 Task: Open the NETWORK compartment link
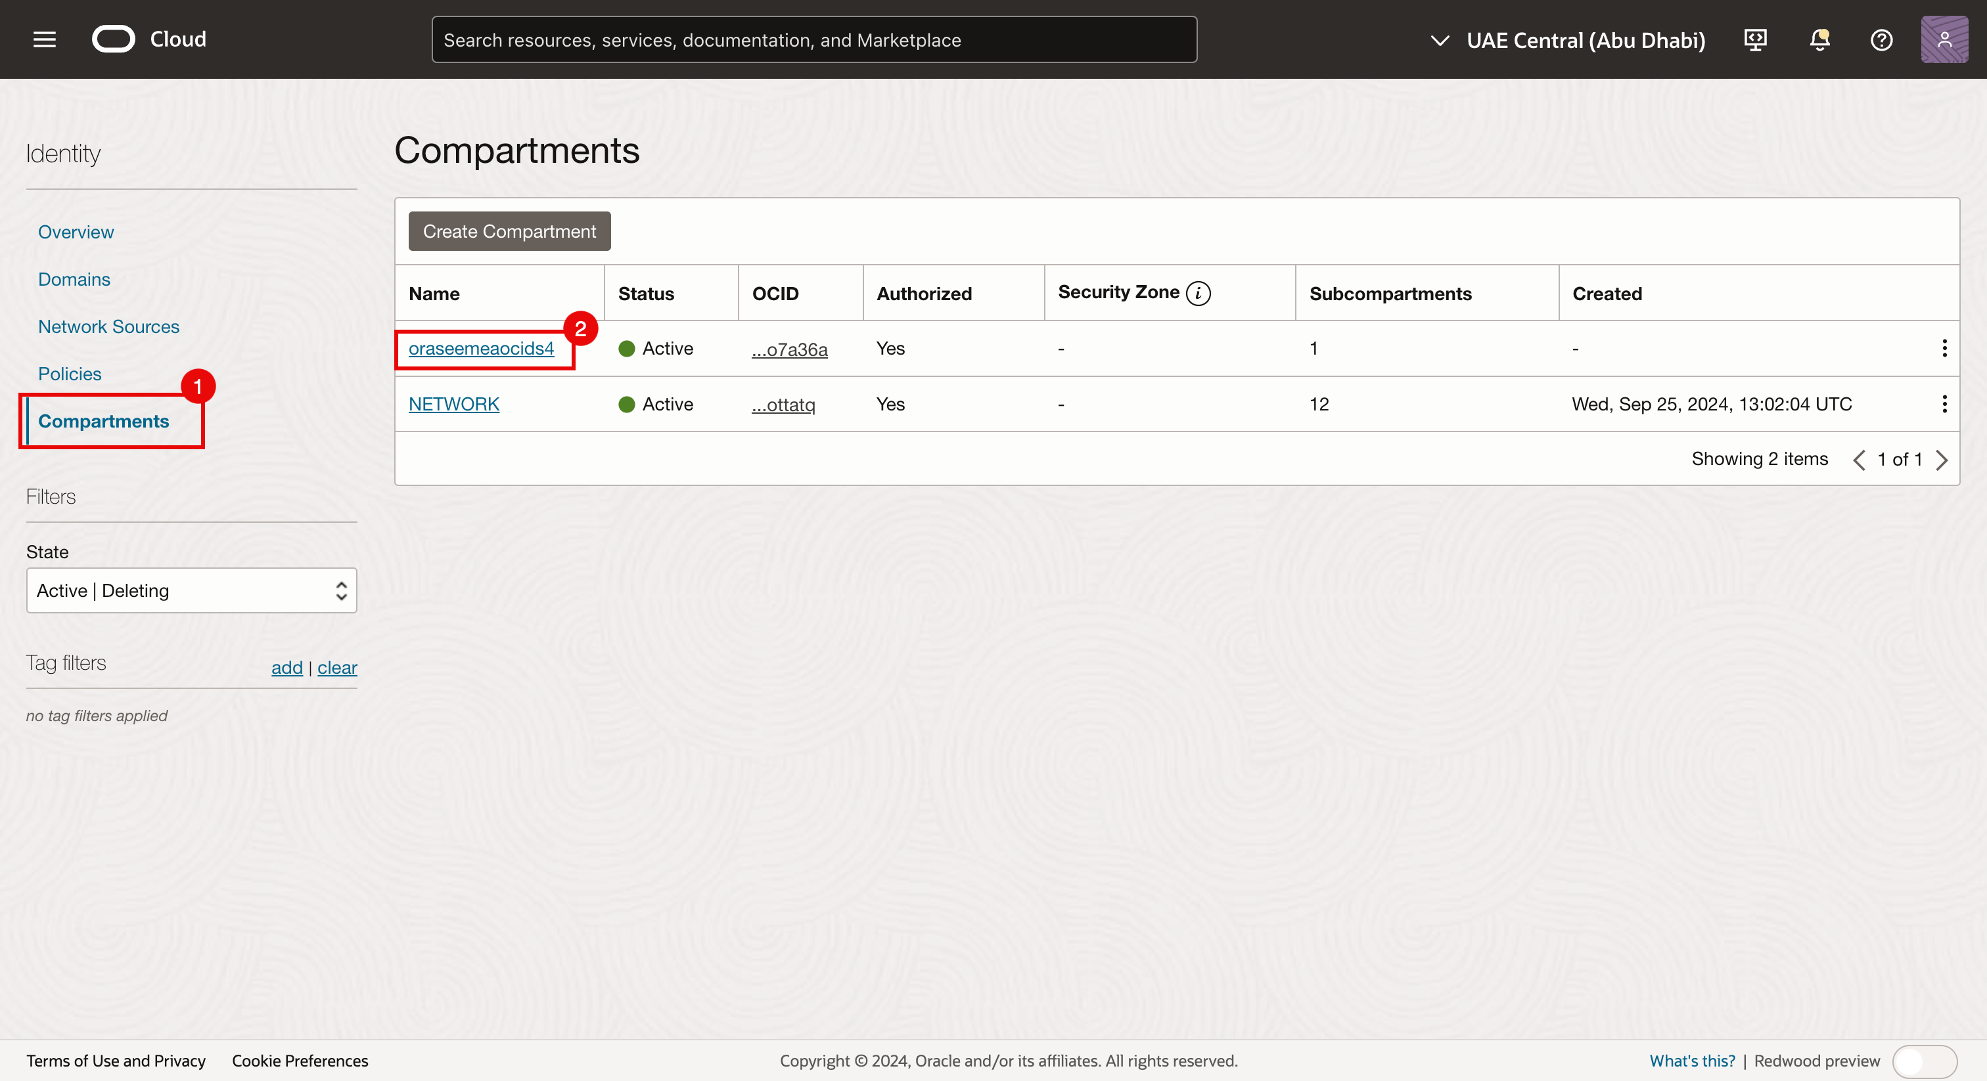click(453, 404)
